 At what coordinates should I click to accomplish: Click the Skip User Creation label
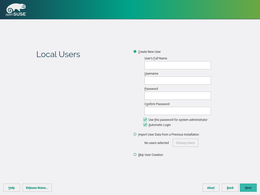pyautogui.click(x=151, y=155)
